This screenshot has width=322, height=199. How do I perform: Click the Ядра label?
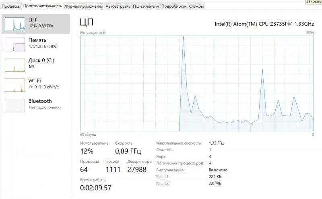pyautogui.click(x=161, y=157)
